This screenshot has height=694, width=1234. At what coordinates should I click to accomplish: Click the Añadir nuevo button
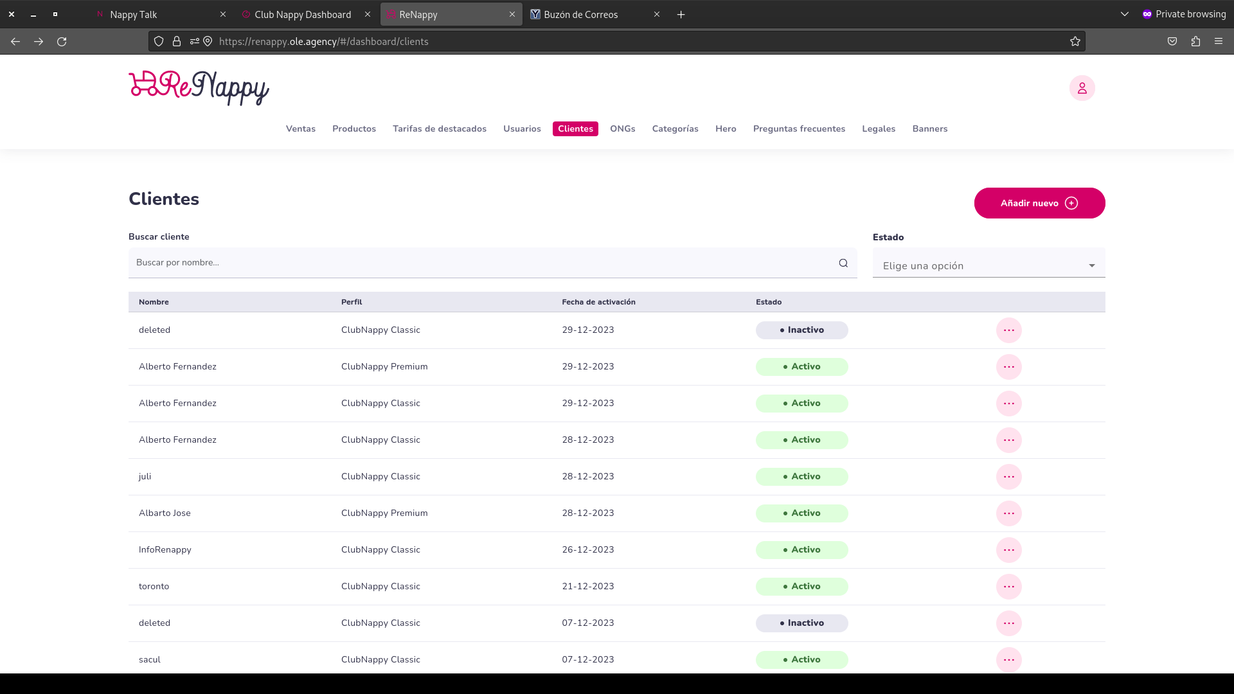coord(1039,203)
